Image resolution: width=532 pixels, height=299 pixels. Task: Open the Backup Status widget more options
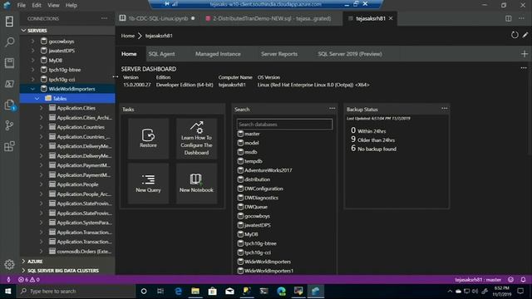point(445,109)
